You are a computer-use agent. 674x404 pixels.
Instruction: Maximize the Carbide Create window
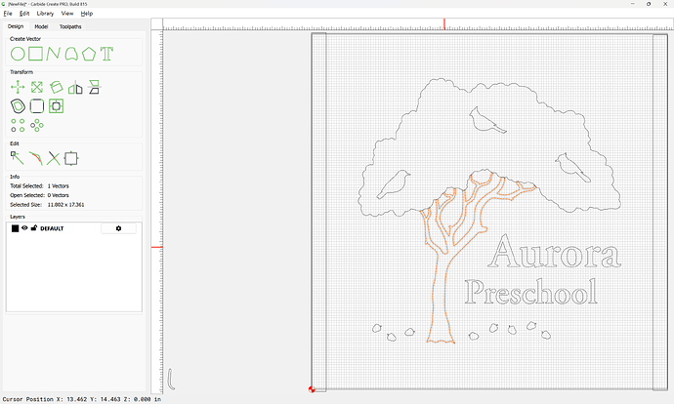click(649, 4)
